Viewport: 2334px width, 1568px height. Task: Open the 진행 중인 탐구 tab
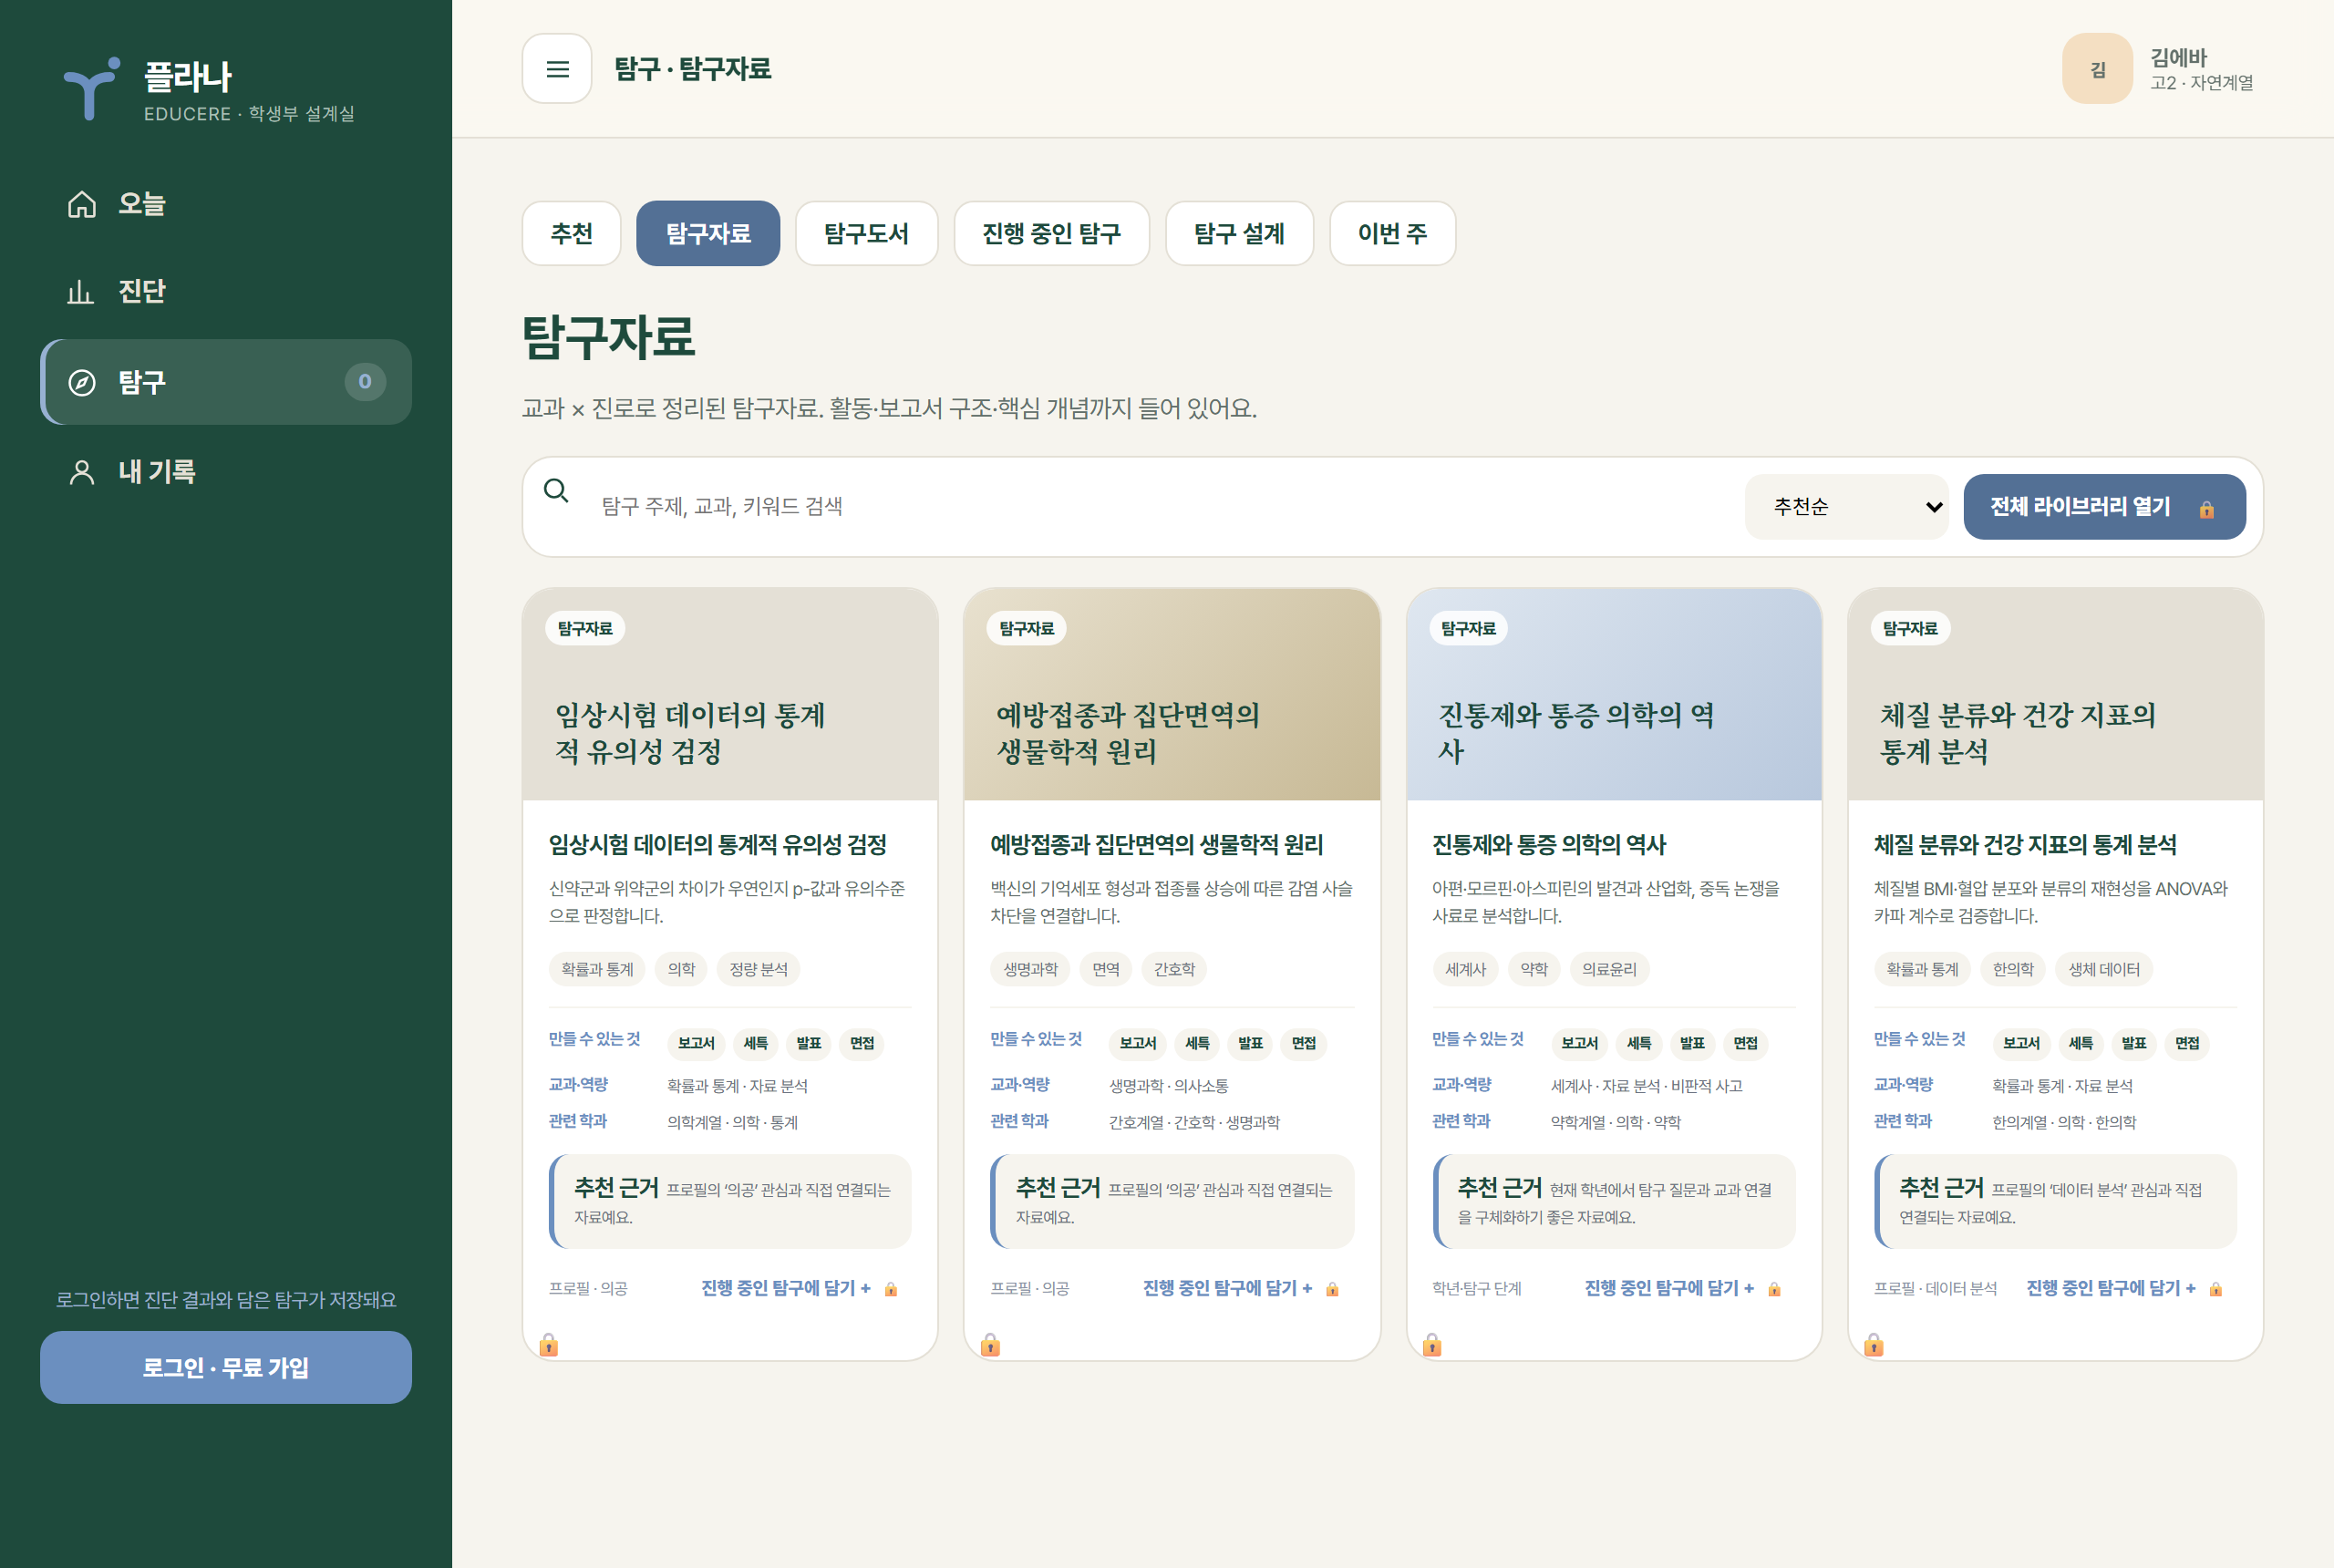(1052, 234)
